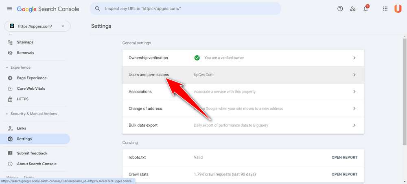Screen dimensions: 407x184
Task: Click the HTTPS lock icon
Action: [10, 99]
